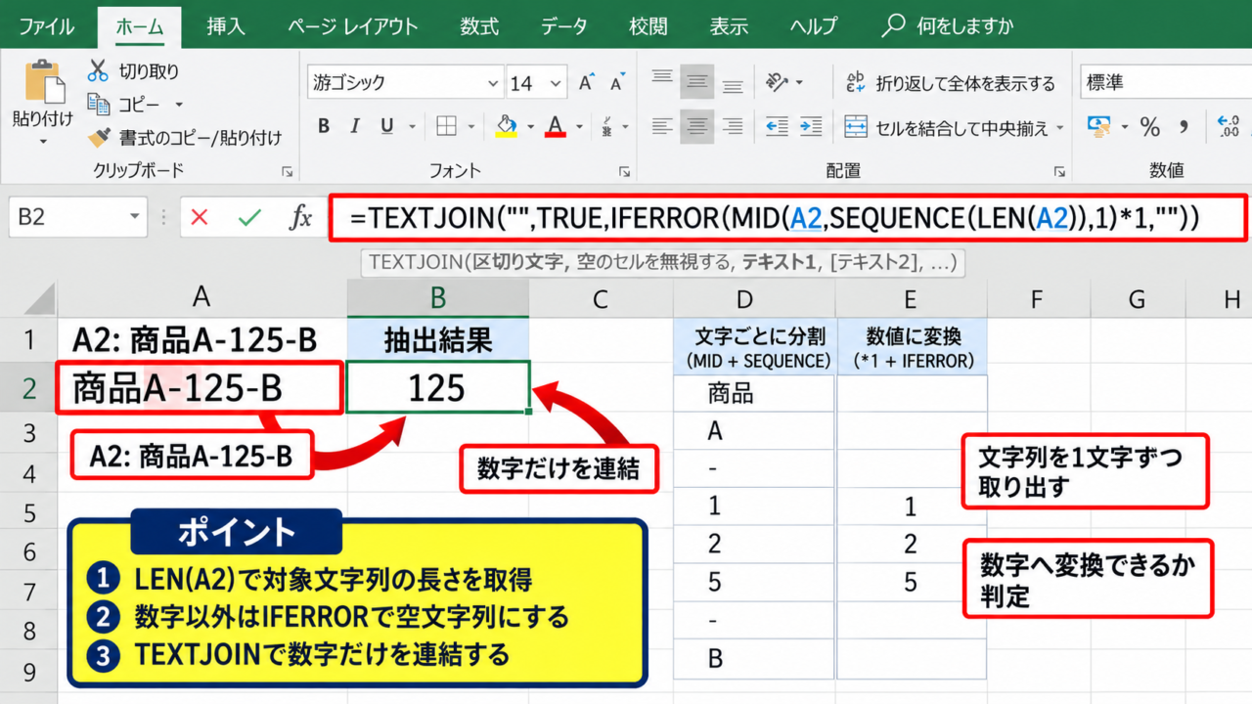The height and width of the screenshot is (704, 1252).
Task: Switch to the 挿入 tab
Action: point(225,26)
